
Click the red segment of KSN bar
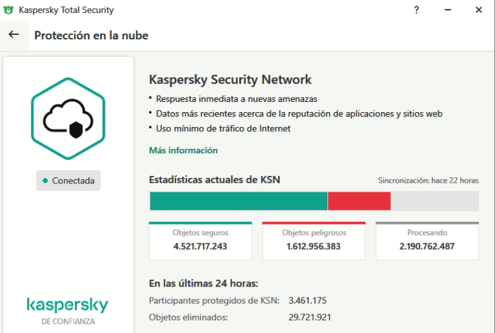coord(359,201)
